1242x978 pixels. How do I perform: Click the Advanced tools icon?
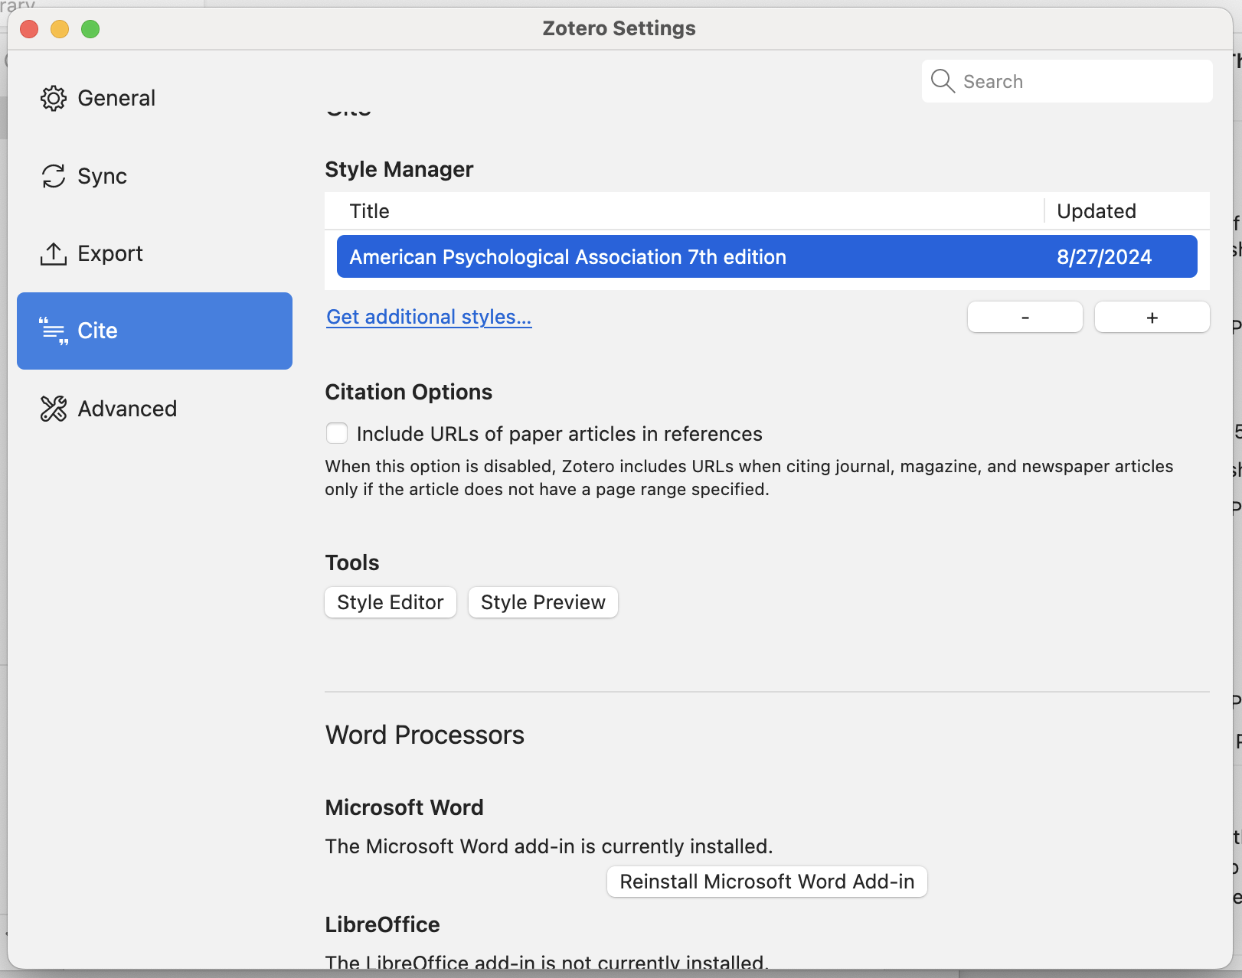[54, 409]
